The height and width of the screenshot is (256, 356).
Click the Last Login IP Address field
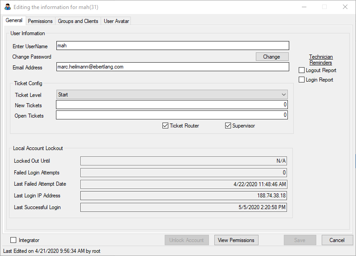[x=183, y=196]
